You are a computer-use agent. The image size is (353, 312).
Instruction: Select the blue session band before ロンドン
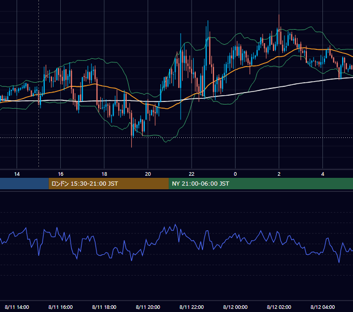24,184
